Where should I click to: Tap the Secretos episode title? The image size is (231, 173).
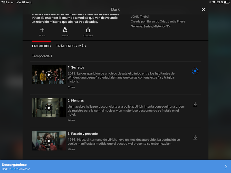[x=76, y=67]
